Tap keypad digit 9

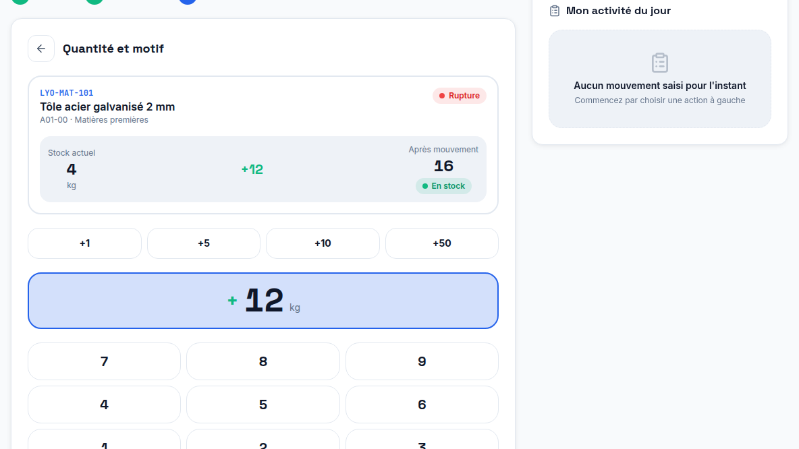pos(422,361)
